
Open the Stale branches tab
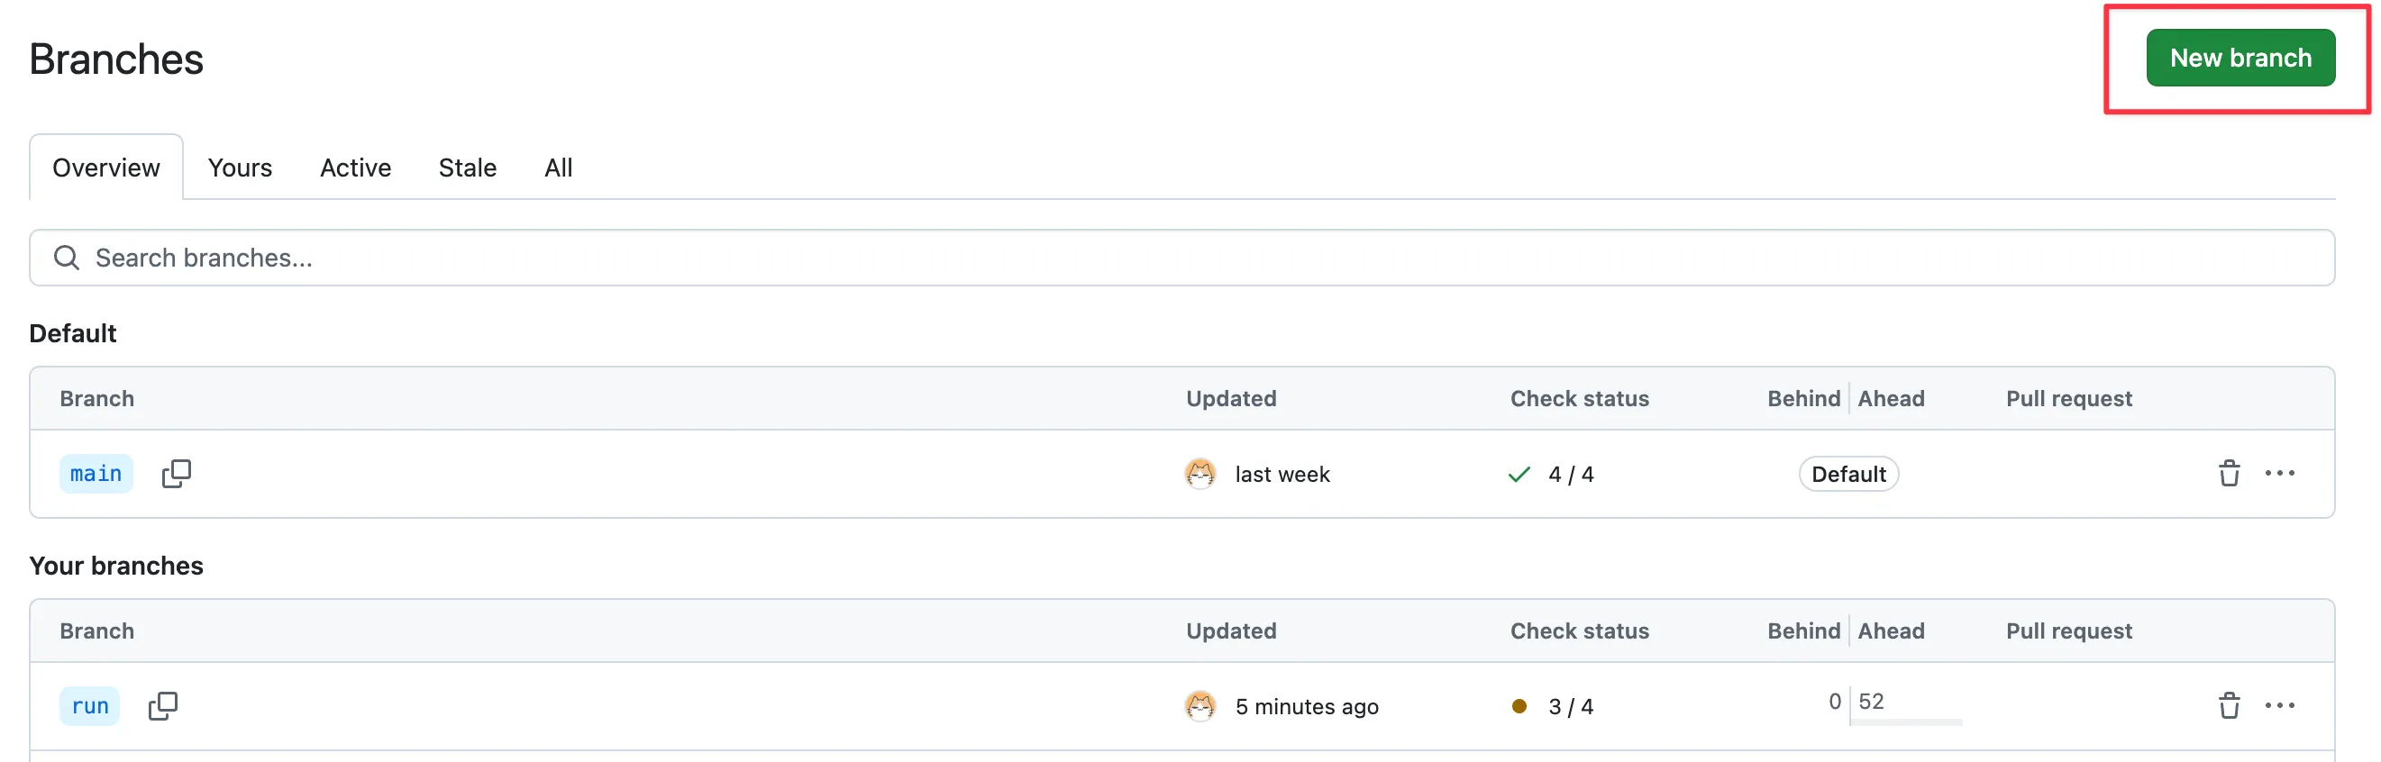pyautogui.click(x=468, y=168)
